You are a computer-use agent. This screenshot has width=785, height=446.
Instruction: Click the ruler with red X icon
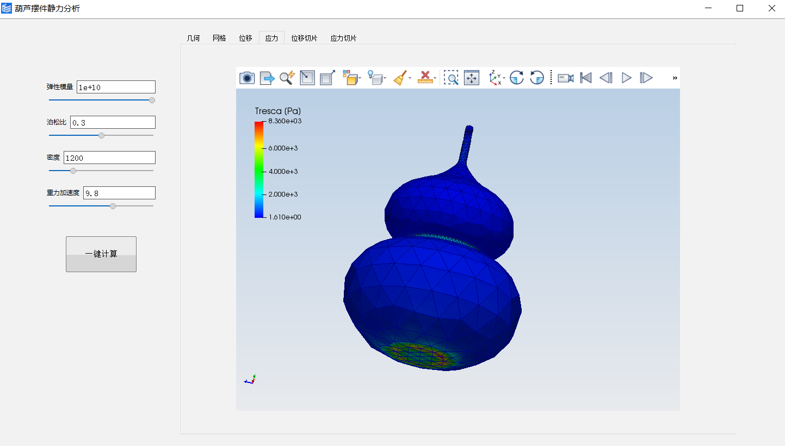(x=425, y=78)
